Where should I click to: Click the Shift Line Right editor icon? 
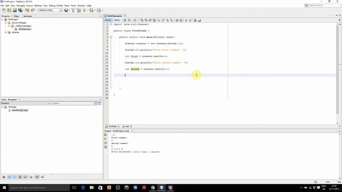pos(181,20)
